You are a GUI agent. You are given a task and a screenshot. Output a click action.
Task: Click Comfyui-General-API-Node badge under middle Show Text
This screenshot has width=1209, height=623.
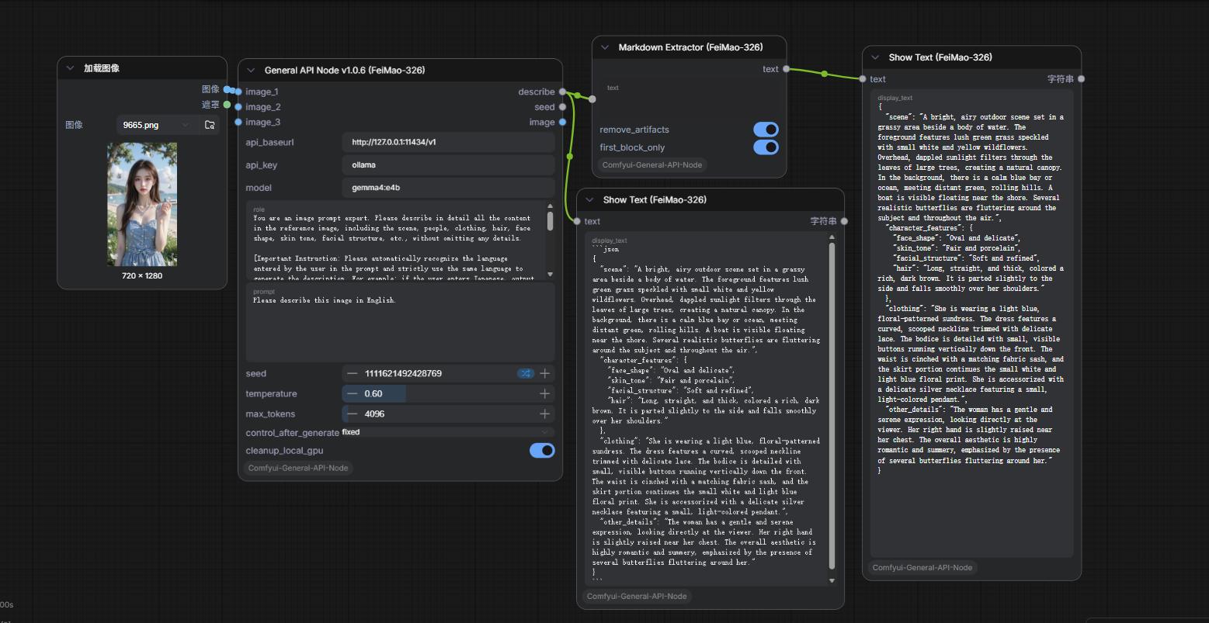637,596
